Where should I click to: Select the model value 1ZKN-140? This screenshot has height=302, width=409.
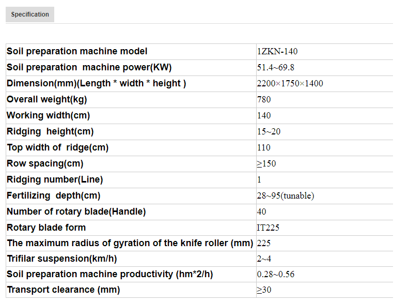coord(277,52)
